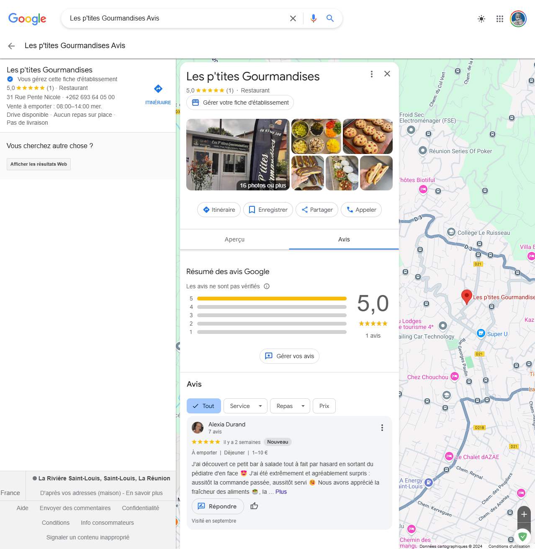Screen dimensions: 535x549
Task: Click Afficher les résultats Web
Action: coord(39,164)
